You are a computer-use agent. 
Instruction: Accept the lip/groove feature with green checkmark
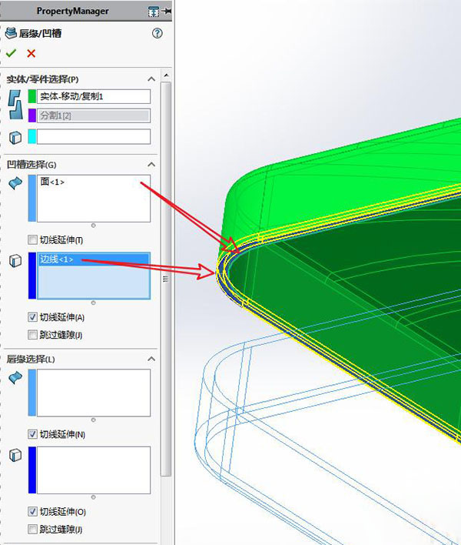[11, 53]
